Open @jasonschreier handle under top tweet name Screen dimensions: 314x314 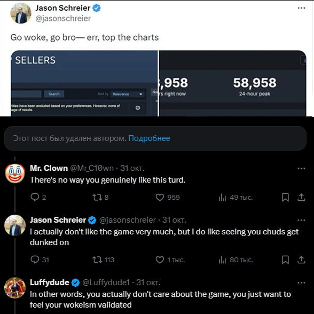point(63,18)
